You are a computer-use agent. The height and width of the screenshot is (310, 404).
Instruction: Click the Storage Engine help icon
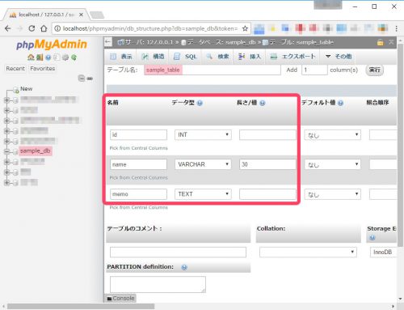[x=372, y=238]
